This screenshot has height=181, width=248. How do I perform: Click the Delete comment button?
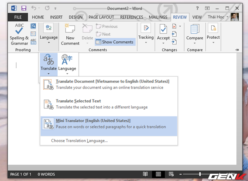87,34
